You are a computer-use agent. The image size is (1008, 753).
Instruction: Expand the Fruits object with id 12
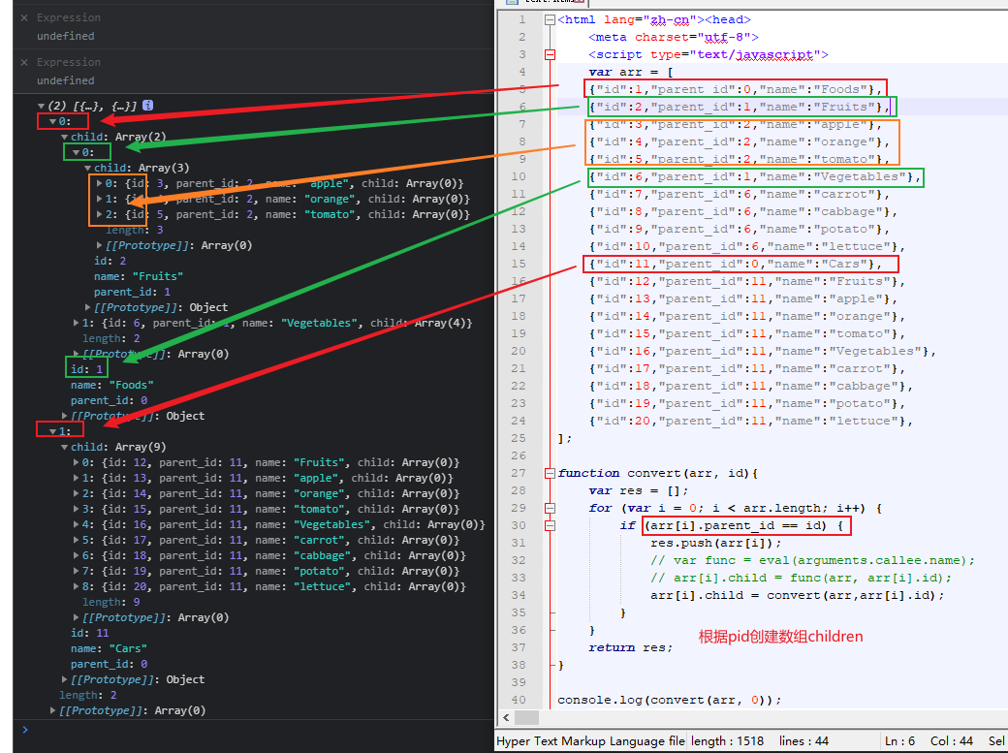pos(76,462)
